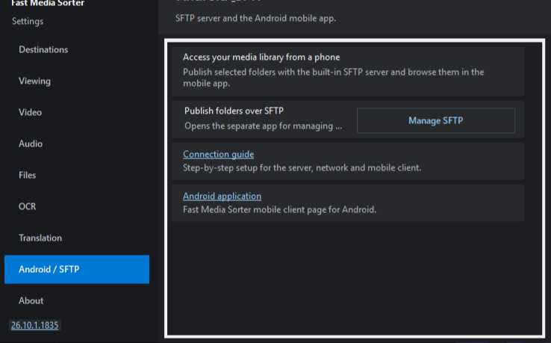Open the Connection guide link
Image resolution: width=551 pixels, height=343 pixels.
click(218, 154)
